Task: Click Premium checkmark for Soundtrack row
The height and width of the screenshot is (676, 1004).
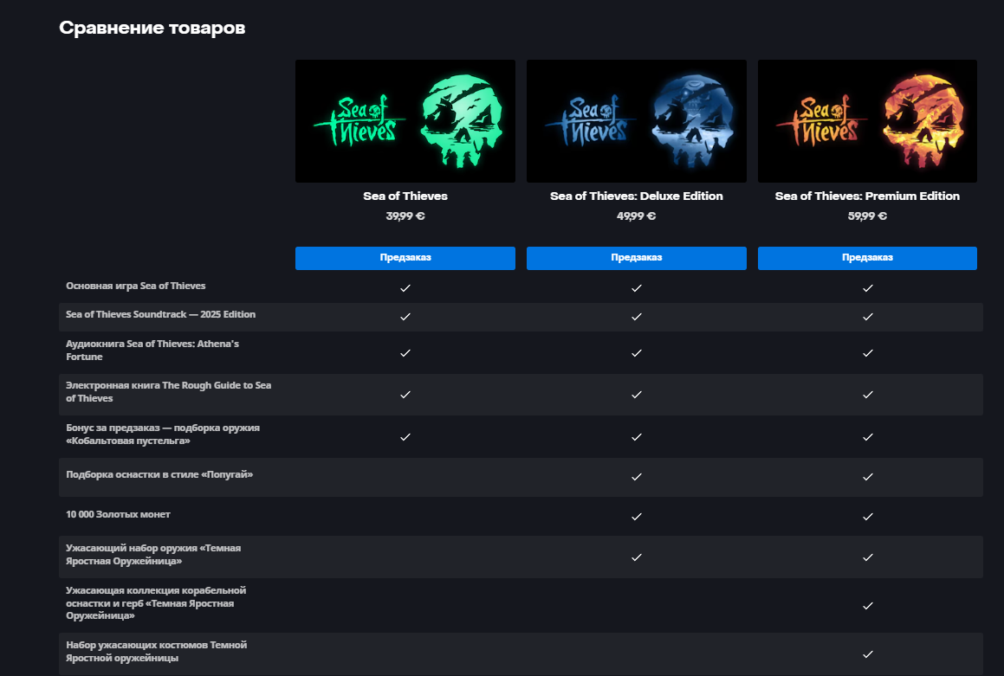Action: tap(868, 317)
